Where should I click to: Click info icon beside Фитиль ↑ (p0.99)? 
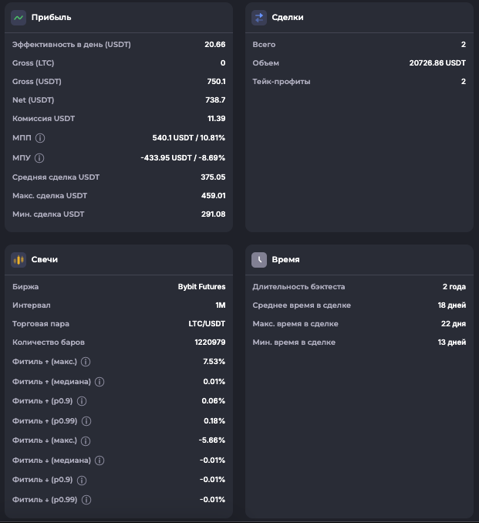point(86,421)
